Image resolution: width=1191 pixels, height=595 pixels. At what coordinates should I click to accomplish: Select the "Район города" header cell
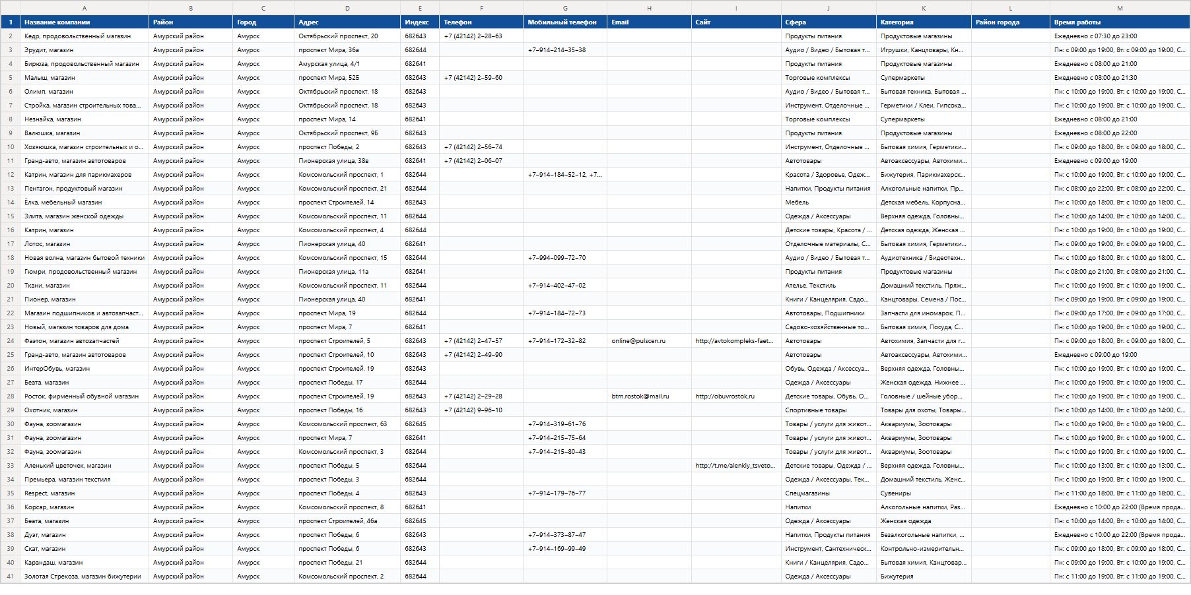(x=1011, y=22)
